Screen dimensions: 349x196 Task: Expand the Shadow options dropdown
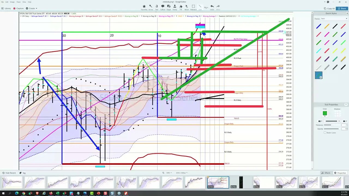[337, 109]
